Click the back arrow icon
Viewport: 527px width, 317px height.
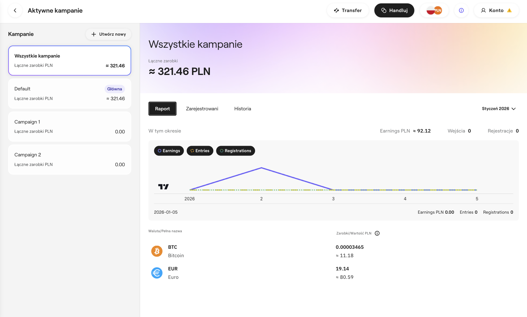pyautogui.click(x=15, y=10)
